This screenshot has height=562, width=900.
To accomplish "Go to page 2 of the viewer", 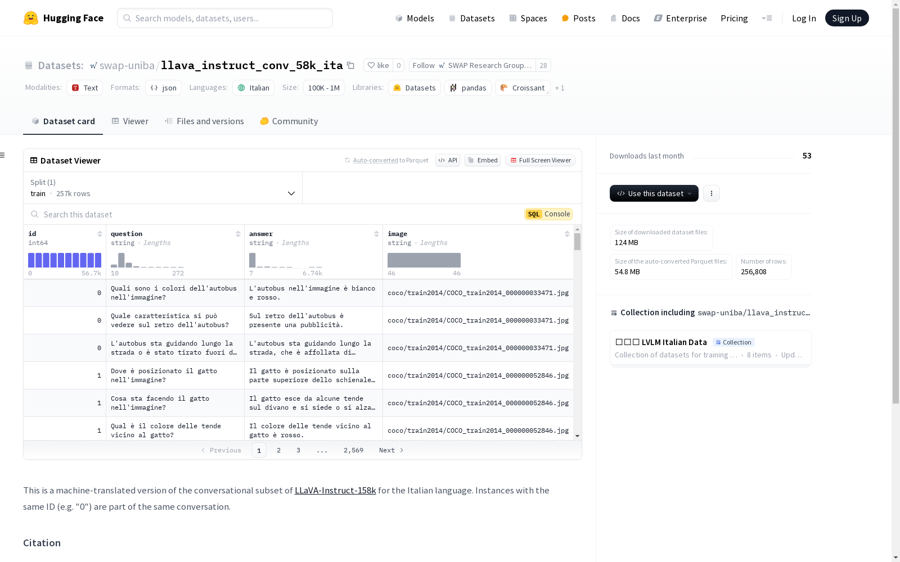I will 278,450.
